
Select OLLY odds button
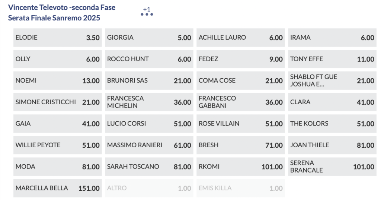coord(57,59)
